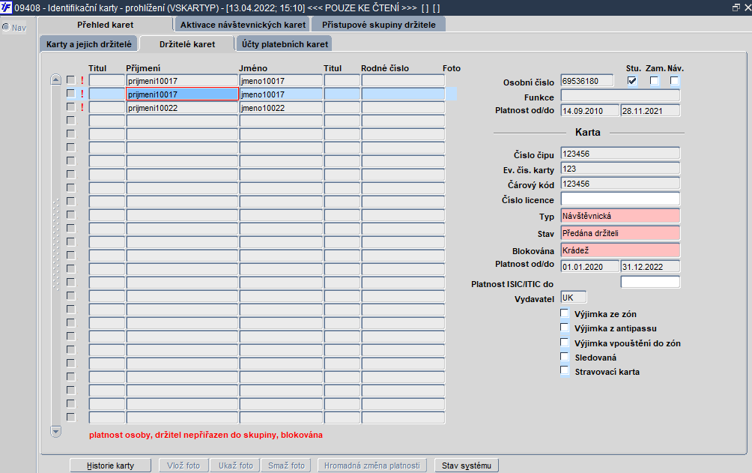
Task: Click red exclamation mark on first row
Action: (x=82, y=81)
